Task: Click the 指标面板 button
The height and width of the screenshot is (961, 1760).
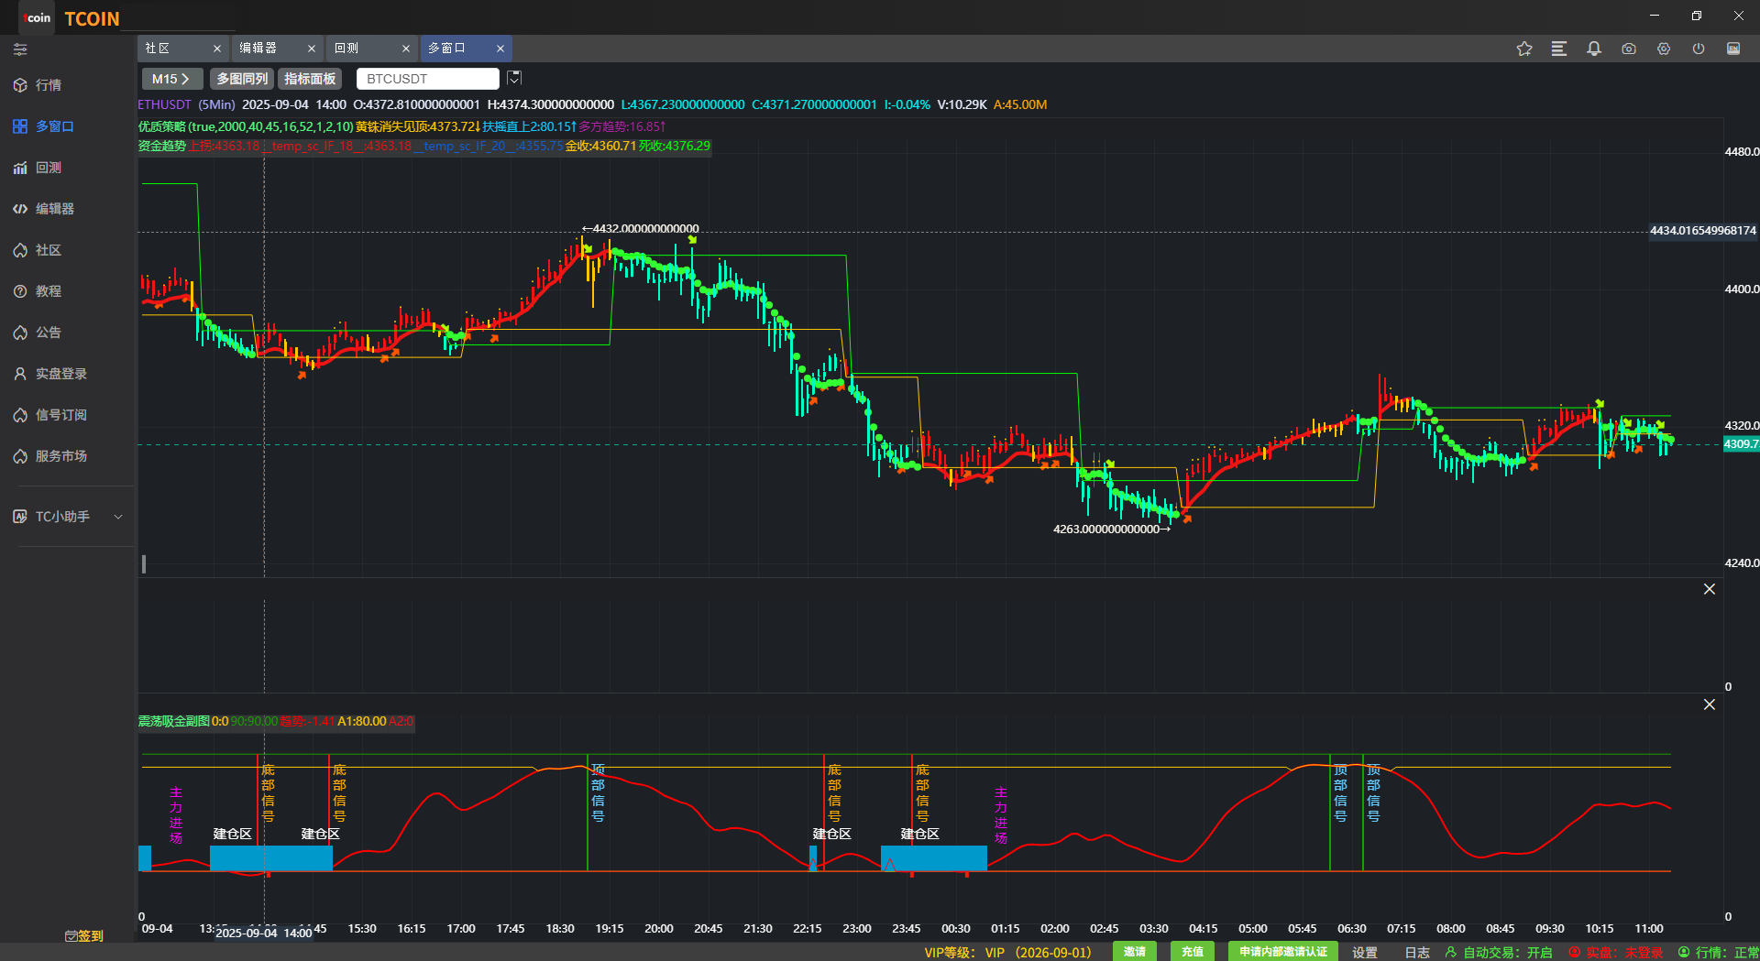Action: coord(310,79)
